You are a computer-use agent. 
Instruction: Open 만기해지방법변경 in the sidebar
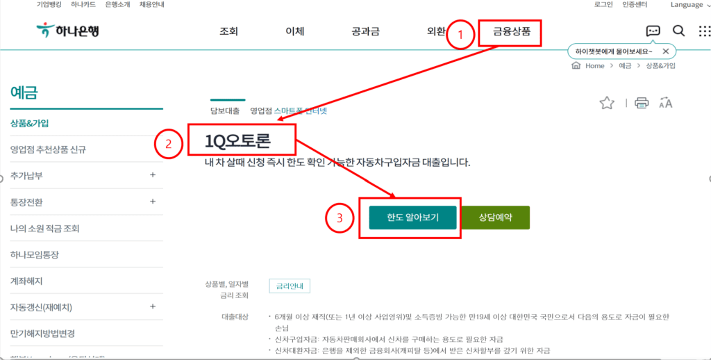click(42, 333)
